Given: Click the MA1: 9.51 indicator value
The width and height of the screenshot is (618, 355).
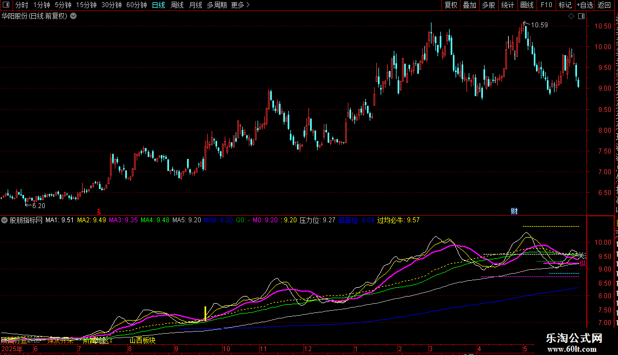Looking at the screenshot, I should (x=60, y=221).
